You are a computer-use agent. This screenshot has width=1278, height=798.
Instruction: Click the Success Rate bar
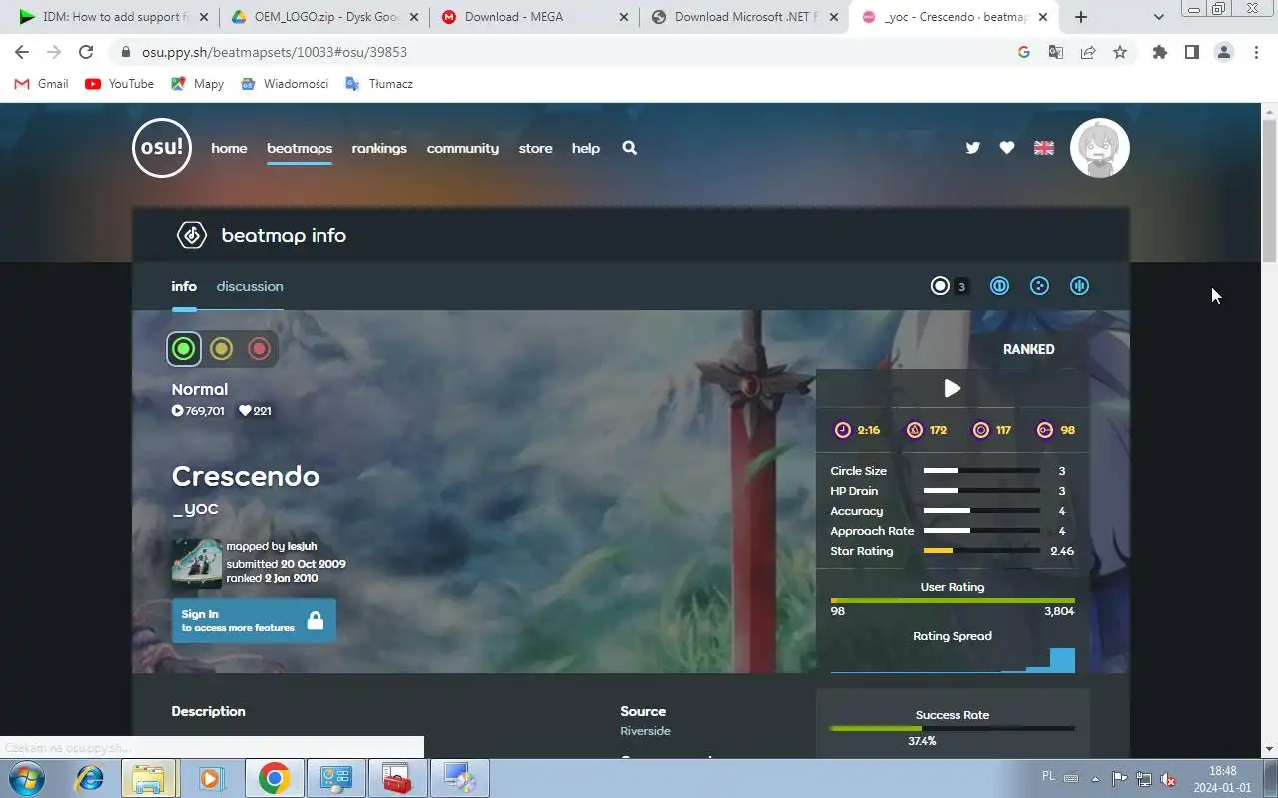[x=953, y=729]
